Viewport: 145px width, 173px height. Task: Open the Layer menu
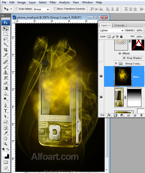(32, 2)
